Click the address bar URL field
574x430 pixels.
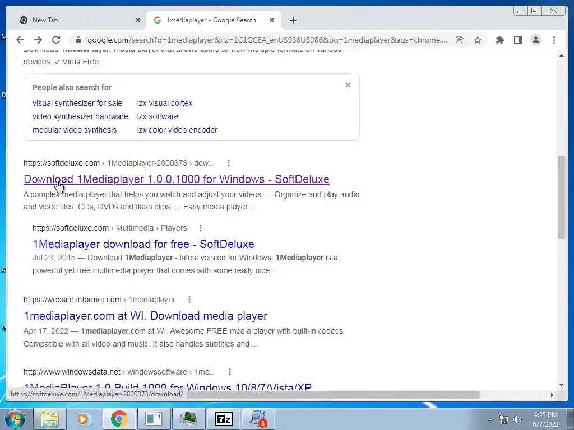click(267, 40)
